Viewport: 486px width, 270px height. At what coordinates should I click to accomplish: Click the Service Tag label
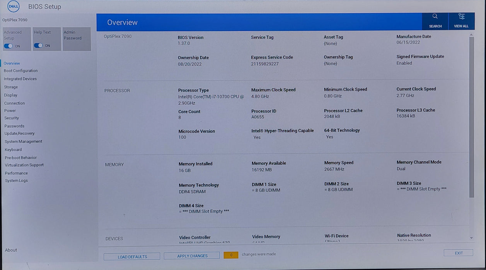pyautogui.click(x=262, y=37)
